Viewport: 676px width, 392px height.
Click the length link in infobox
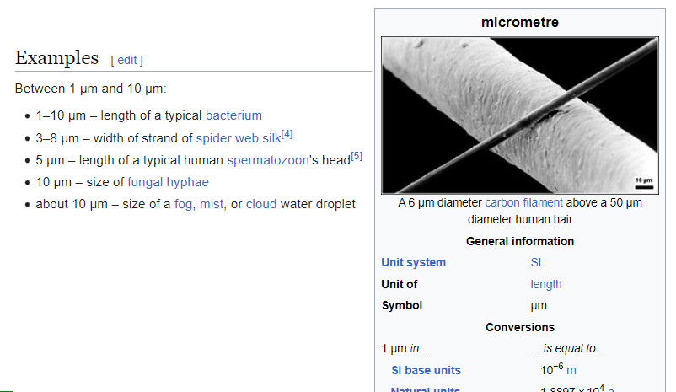coord(545,284)
